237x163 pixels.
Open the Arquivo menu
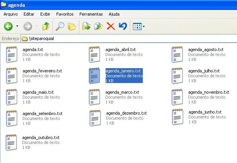11,14
